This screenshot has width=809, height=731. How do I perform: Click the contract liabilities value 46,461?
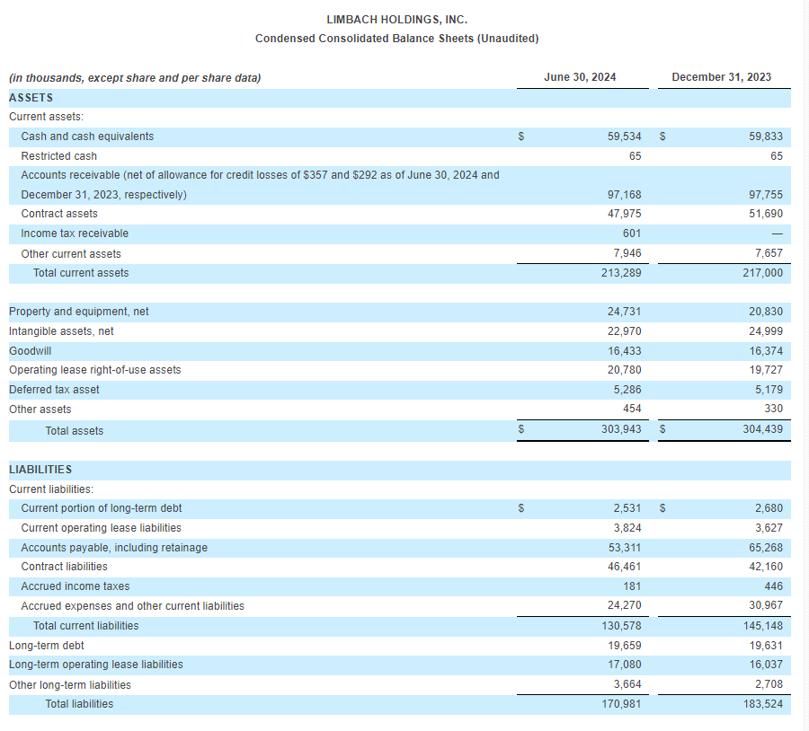tap(625, 567)
